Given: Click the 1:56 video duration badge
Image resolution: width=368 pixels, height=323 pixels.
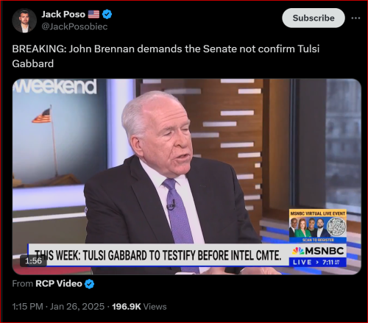Looking at the screenshot, I should tap(33, 260).
